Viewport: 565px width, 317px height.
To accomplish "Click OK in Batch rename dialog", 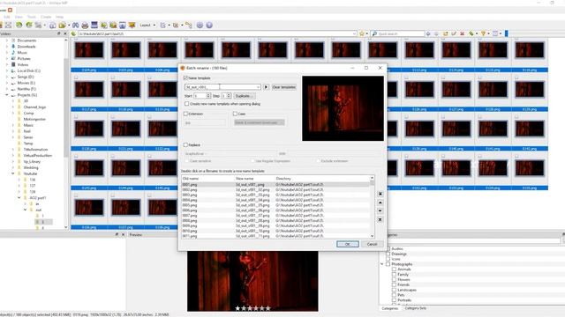I will point(347,244).
